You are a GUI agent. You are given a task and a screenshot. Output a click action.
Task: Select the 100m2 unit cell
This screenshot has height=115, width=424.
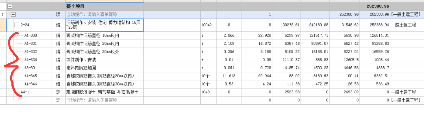click(208, 25)
